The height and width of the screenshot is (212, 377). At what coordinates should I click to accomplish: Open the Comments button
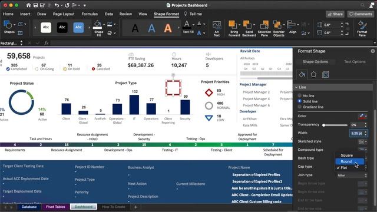pyautogui.click(x=361, y=14)
